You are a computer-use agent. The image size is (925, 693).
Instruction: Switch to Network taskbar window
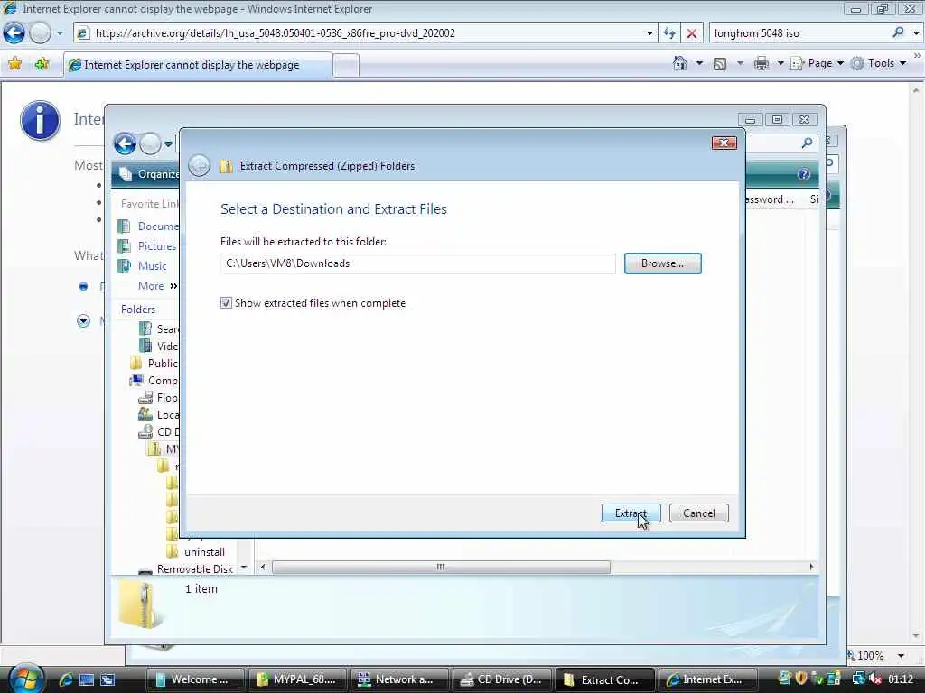(399, 679)
